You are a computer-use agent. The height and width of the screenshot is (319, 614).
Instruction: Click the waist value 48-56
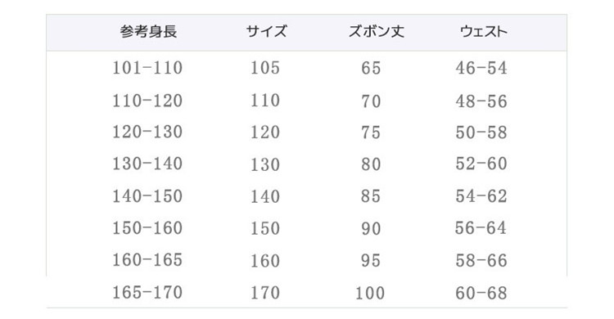(x=481, y=101)
